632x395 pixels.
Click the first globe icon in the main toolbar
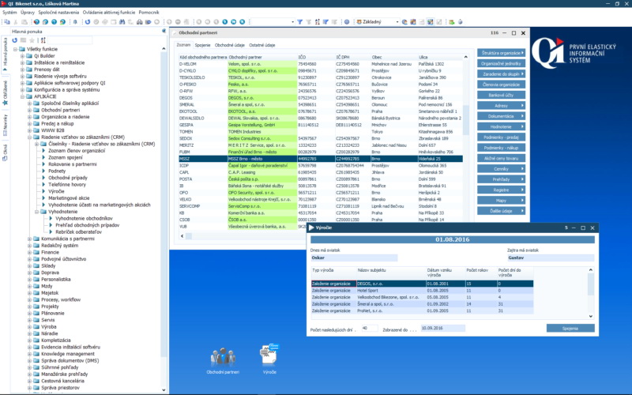pyautogui.click(x=36, y=22)
